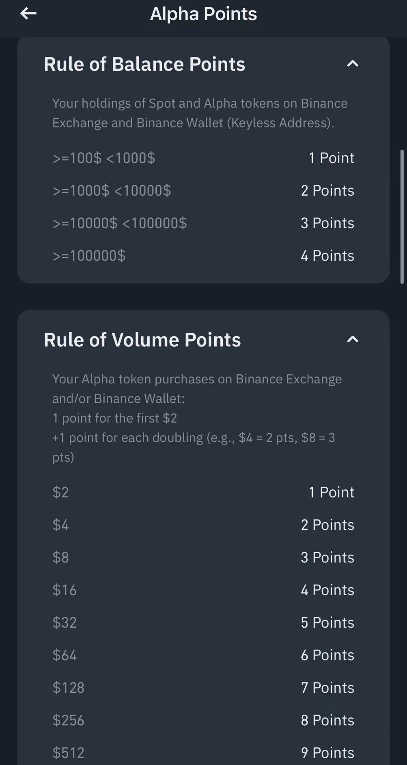The width and height of the screenshot is (407, 765).
Task: Collapse the Rule of Balance Points chevron
Action: click(352, 64)
